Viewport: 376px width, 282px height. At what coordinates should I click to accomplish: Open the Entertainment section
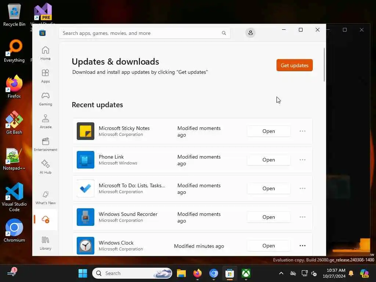click(x=45, y=144)
